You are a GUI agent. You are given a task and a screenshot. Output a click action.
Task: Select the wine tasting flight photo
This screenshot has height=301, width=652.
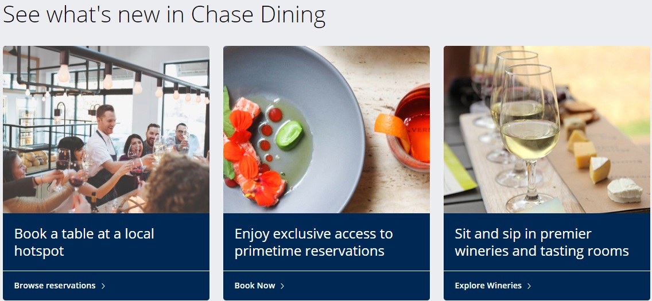(546, 130)
